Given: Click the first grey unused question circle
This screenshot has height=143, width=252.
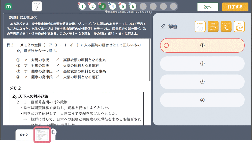Looking at the screenshot, I should (143, 7).
